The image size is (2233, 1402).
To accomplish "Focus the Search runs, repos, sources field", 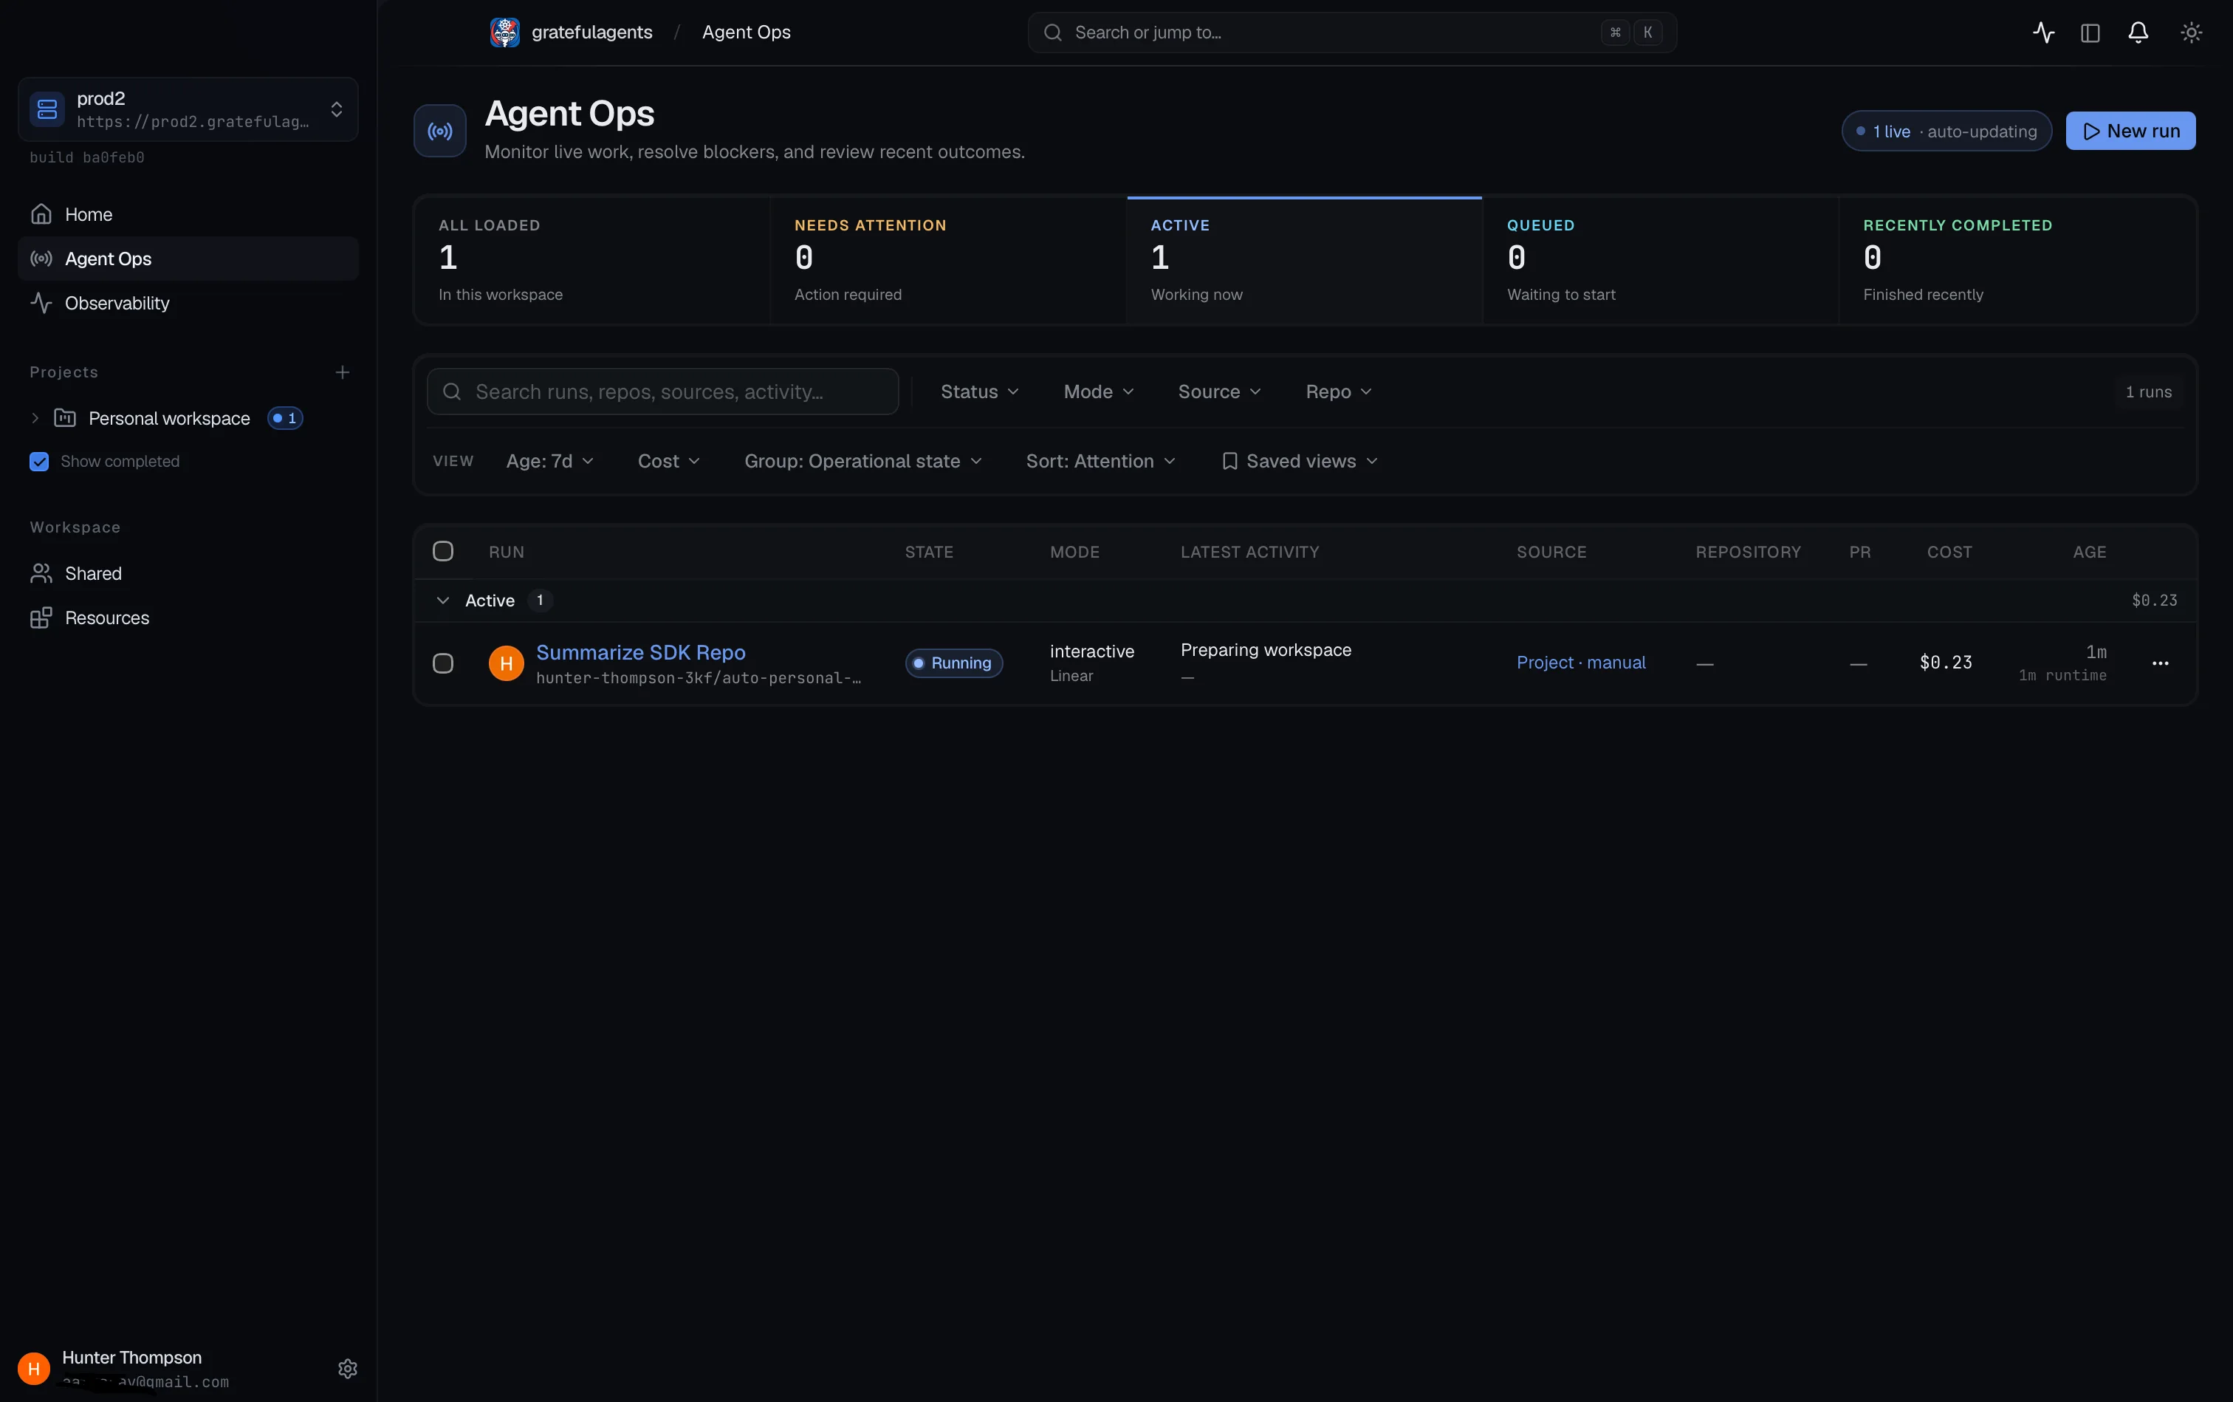I will click(663, 391).
